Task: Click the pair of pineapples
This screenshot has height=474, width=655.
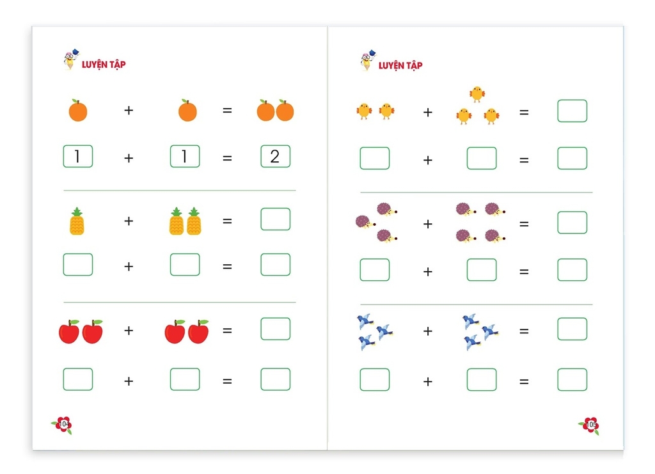Action: pyautogui.click(x=185, y=221)
